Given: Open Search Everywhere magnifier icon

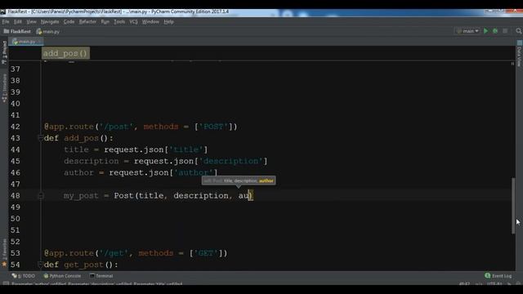Looking at the screenshot, I should point(519,31).
